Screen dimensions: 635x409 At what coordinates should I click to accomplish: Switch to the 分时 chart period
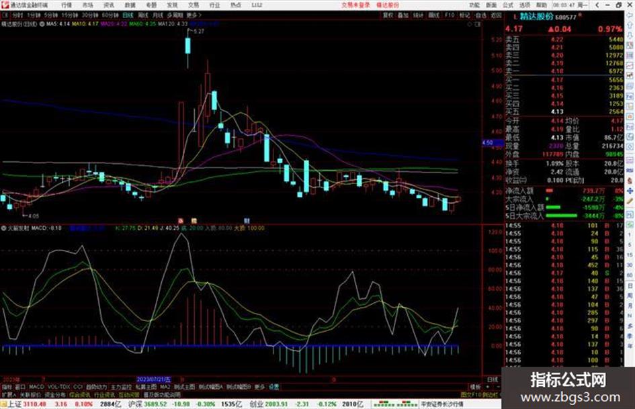(17, 15)
